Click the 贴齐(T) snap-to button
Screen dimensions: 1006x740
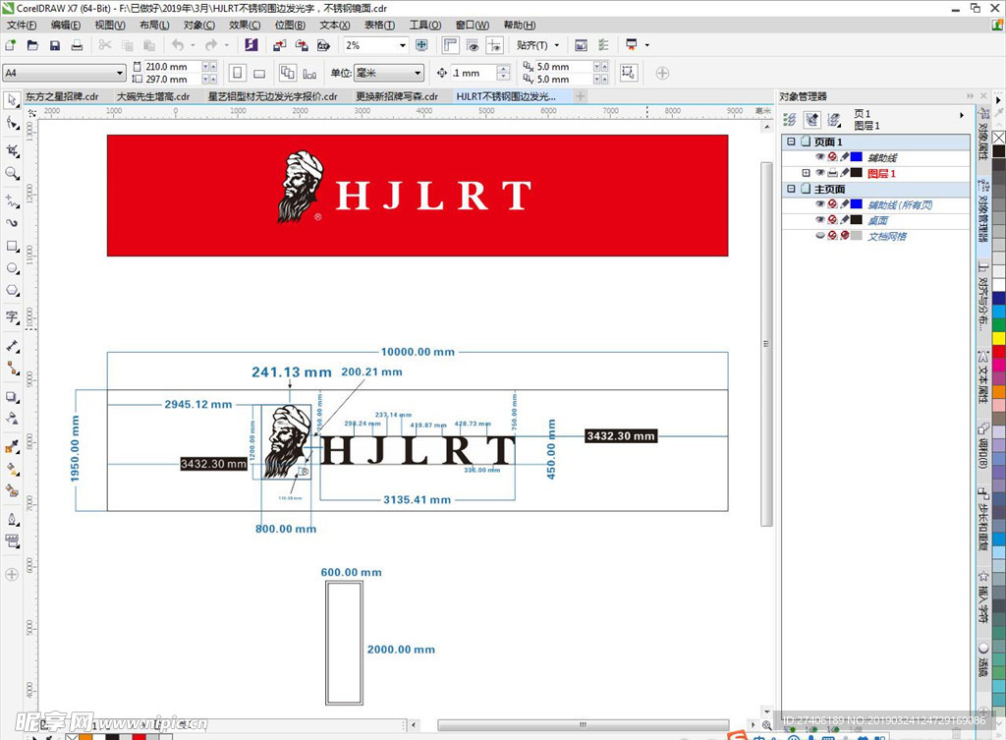point(538,45)
